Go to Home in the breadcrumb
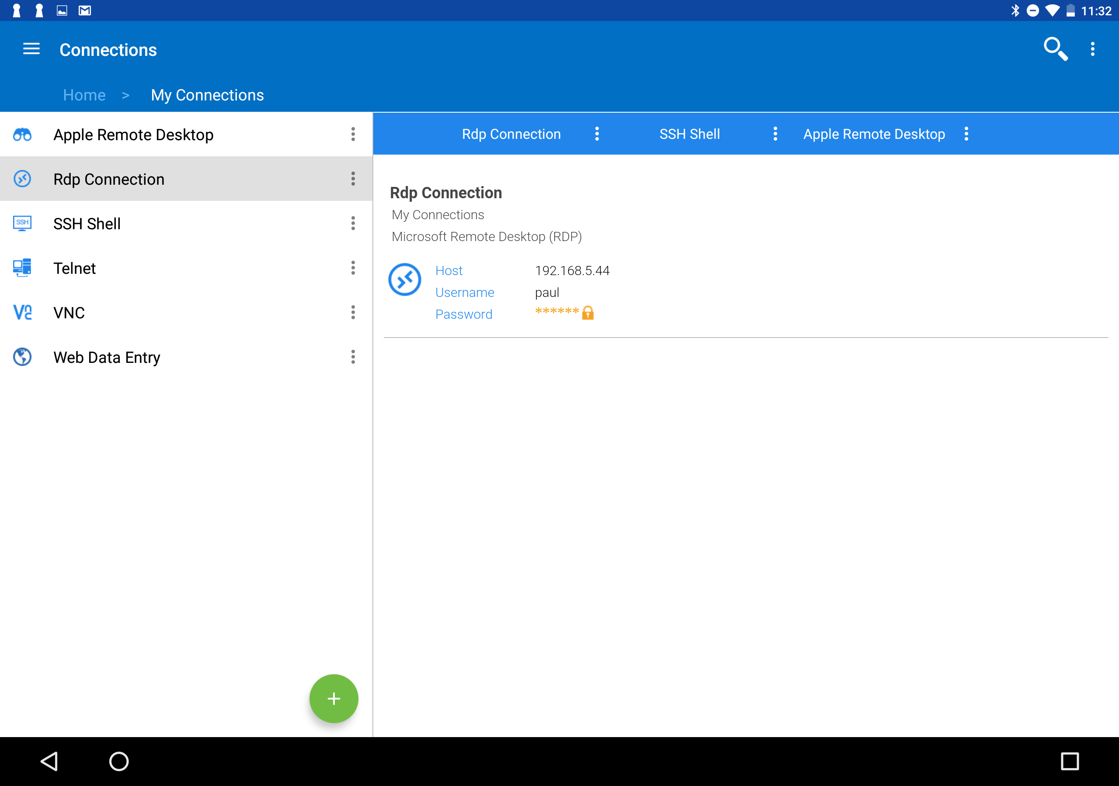The width and height of the screenshot is (1119, 786). pyautogui.click(x=84, y=95)
